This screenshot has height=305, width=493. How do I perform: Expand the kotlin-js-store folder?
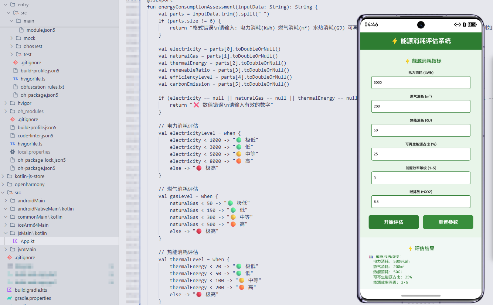(3, 176)
